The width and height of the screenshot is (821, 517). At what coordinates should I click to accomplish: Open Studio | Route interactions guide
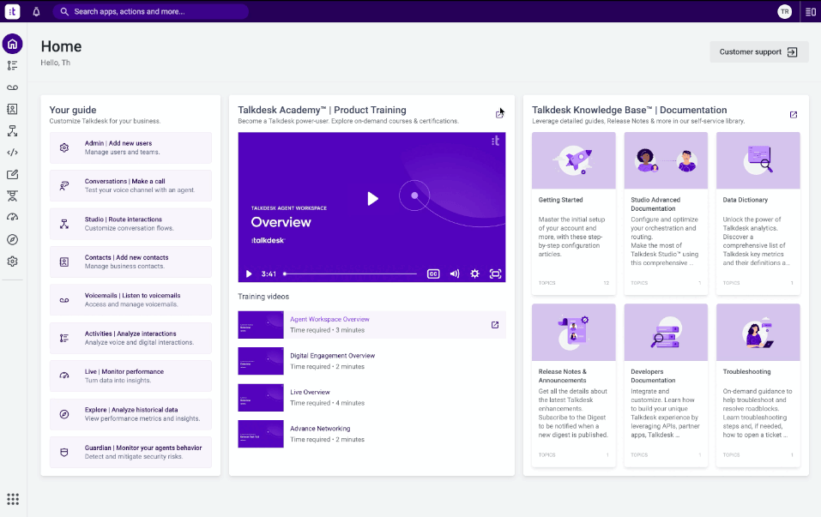131,224
